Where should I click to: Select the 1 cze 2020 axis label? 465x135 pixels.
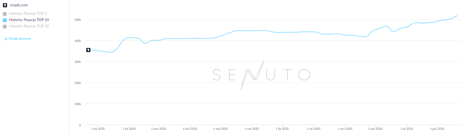pos(252,129)
